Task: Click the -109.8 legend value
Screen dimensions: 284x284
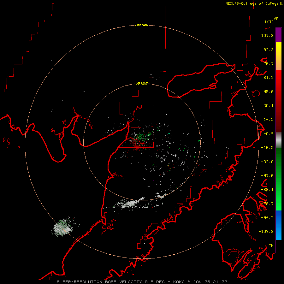Action: (266, 232)
